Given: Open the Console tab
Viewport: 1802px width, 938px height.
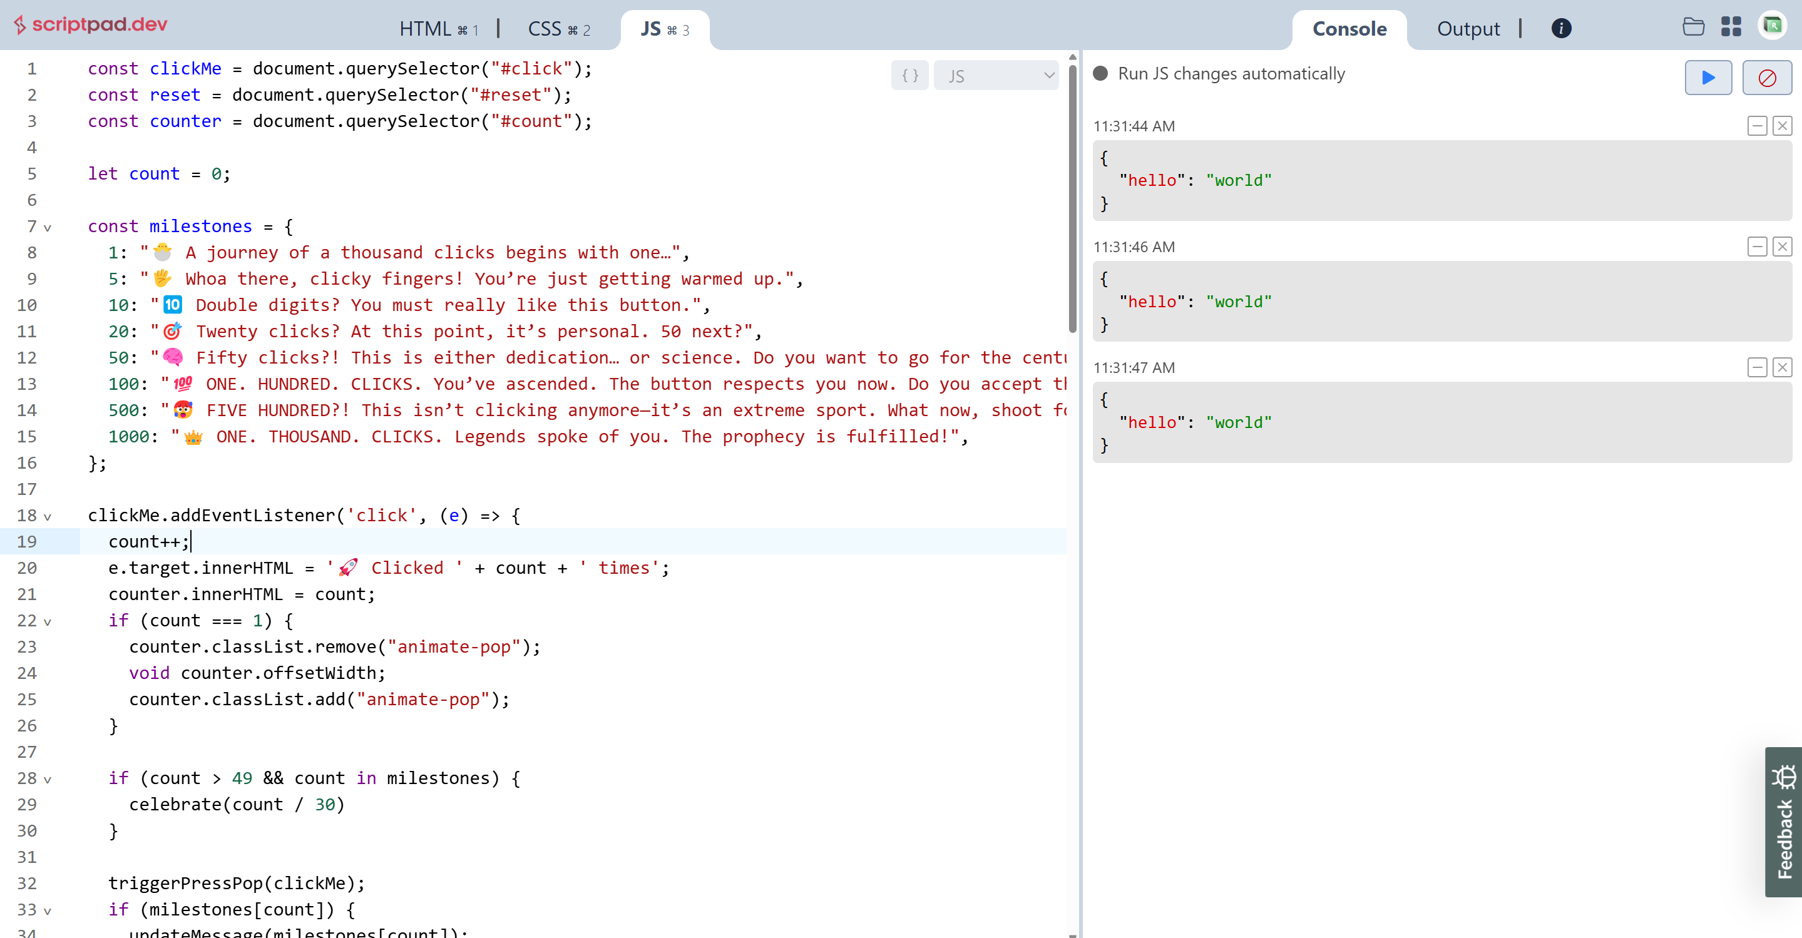Looking at the screenshot, I should (1349, 29).
